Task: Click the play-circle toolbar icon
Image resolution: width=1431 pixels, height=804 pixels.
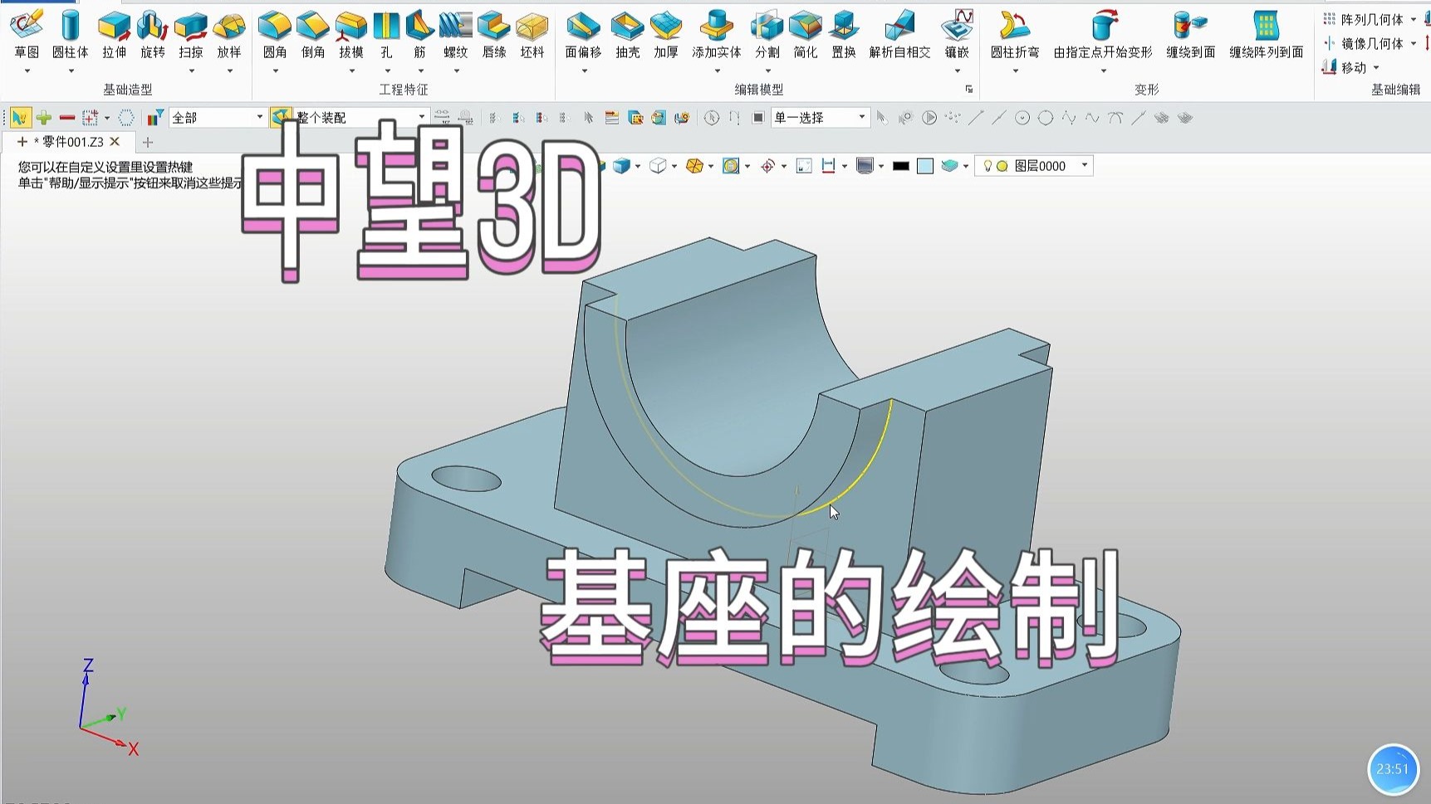Action: pos(929,118)
